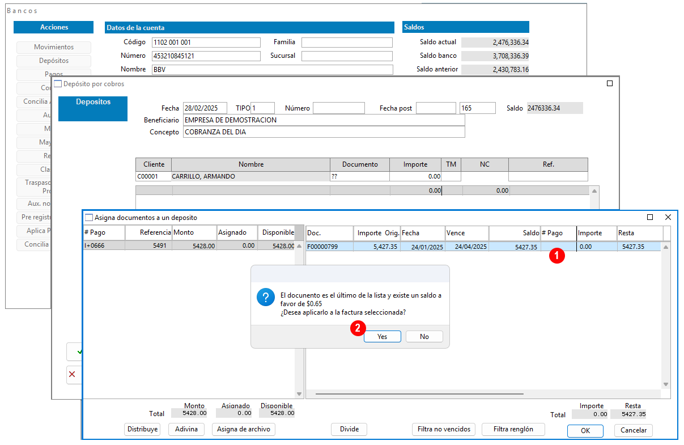Click up arrow of the documents list scrollbar
The width and height of the screenshot is (684, 445).
tap(666, 247)
